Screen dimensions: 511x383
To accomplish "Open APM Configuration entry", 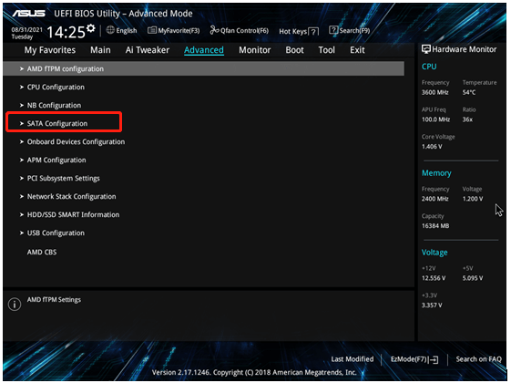I will [56, 160].
